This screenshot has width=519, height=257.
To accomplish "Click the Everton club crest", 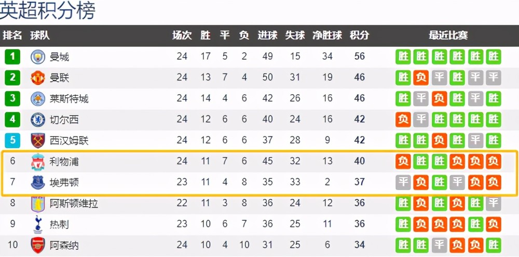I will pyautogui.click(x=38, y=182).
